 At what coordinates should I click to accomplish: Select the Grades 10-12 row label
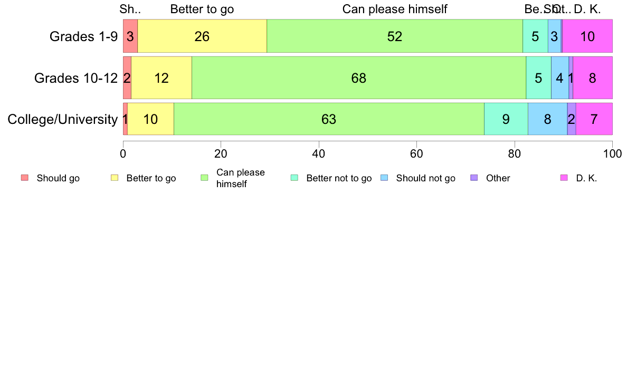[76, 78]
